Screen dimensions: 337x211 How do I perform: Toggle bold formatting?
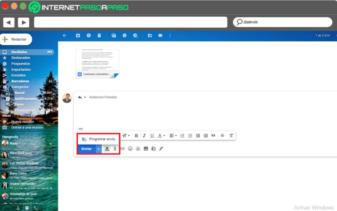click(136, 136)
